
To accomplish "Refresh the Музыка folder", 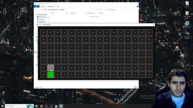I will click(x=100, y=10).
